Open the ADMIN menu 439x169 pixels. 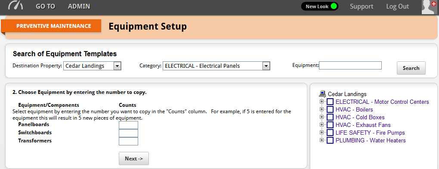tap(79, 6)
